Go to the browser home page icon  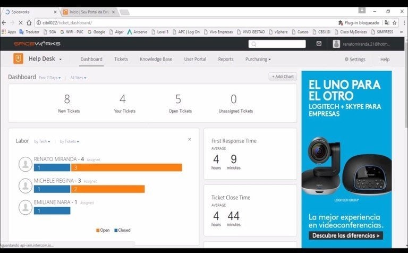tap(29, 23)
